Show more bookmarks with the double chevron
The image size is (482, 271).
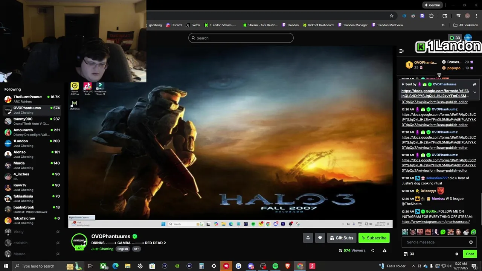click(x=443, y=25)
